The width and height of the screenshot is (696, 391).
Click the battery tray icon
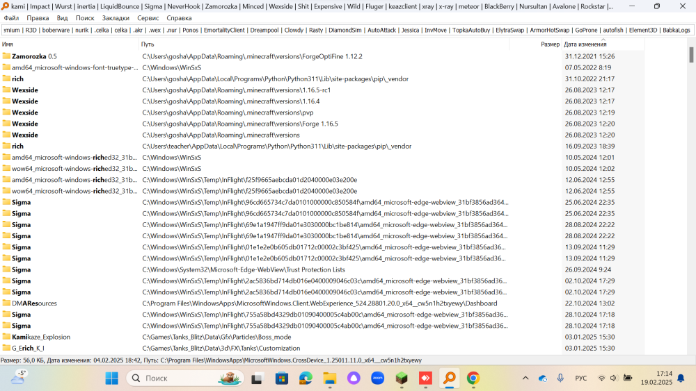click(628, 378)
